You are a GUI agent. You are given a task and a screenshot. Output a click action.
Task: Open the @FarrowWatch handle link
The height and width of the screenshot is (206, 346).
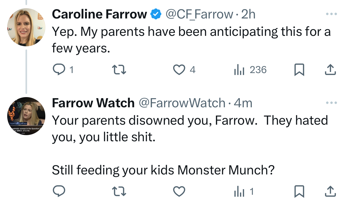(x=182, y=103)
